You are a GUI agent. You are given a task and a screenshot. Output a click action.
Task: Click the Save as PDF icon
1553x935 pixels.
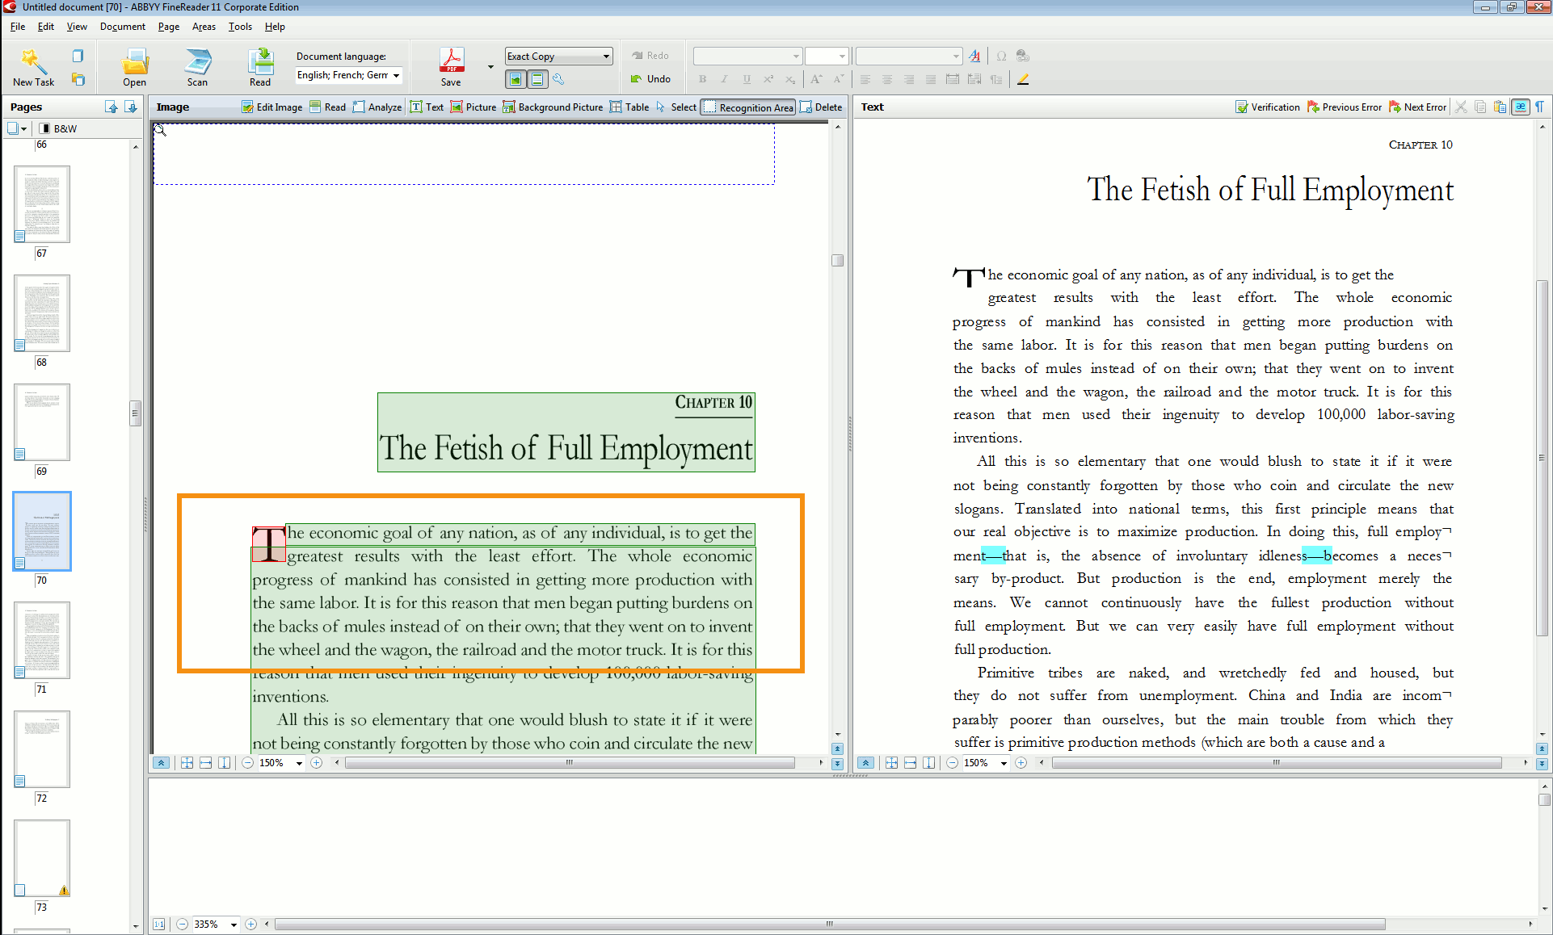451,67
